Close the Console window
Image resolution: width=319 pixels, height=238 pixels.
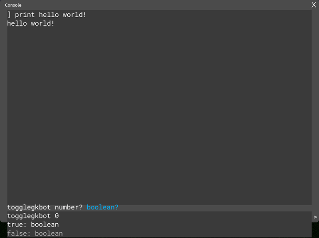pyautogui.click(x=314, y=4)
